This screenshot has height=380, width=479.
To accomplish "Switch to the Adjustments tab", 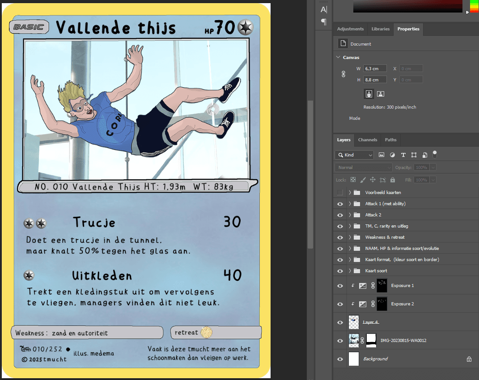I will (350, 29).
